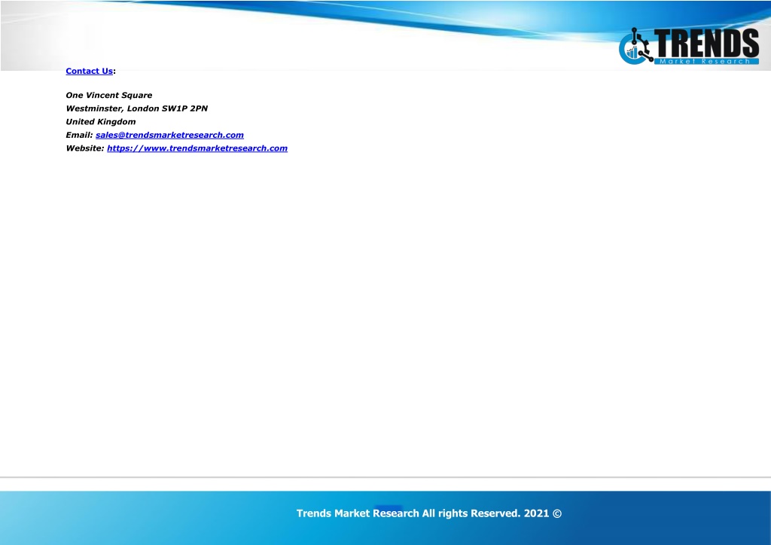
Task: Click the Trends Market Research logo
Action: click(689, 46)
